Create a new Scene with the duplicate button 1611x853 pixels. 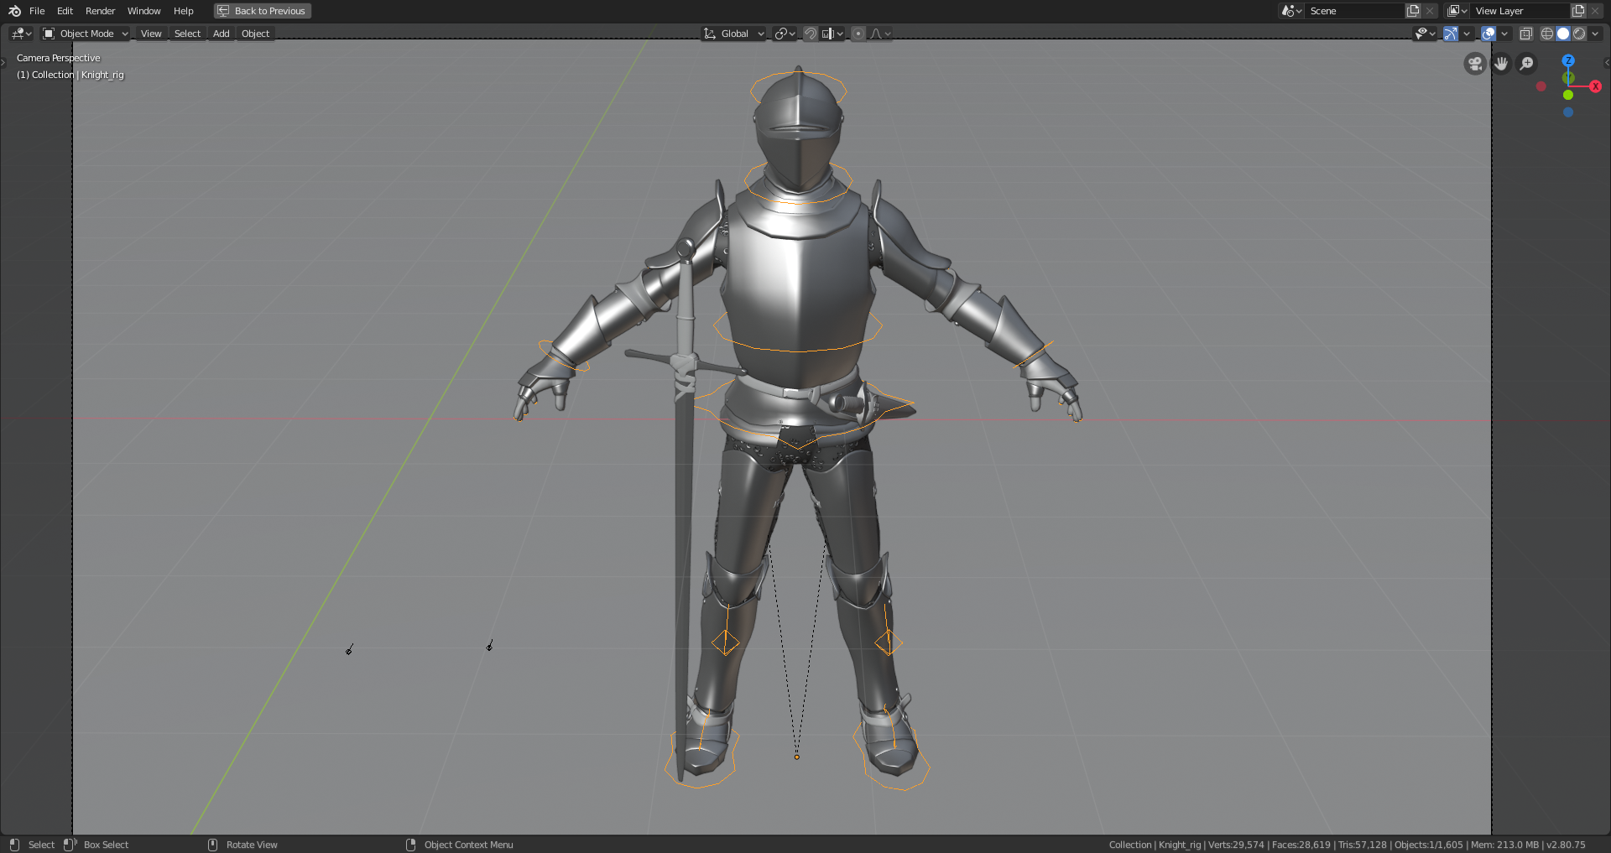pyautogui.click(x=1413, y=11)
